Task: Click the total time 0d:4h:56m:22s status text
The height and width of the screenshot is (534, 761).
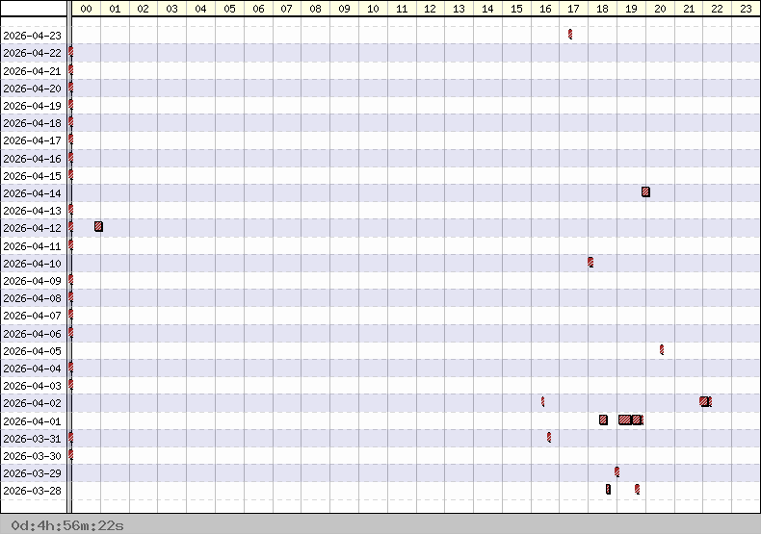Action: pos(63,525)
